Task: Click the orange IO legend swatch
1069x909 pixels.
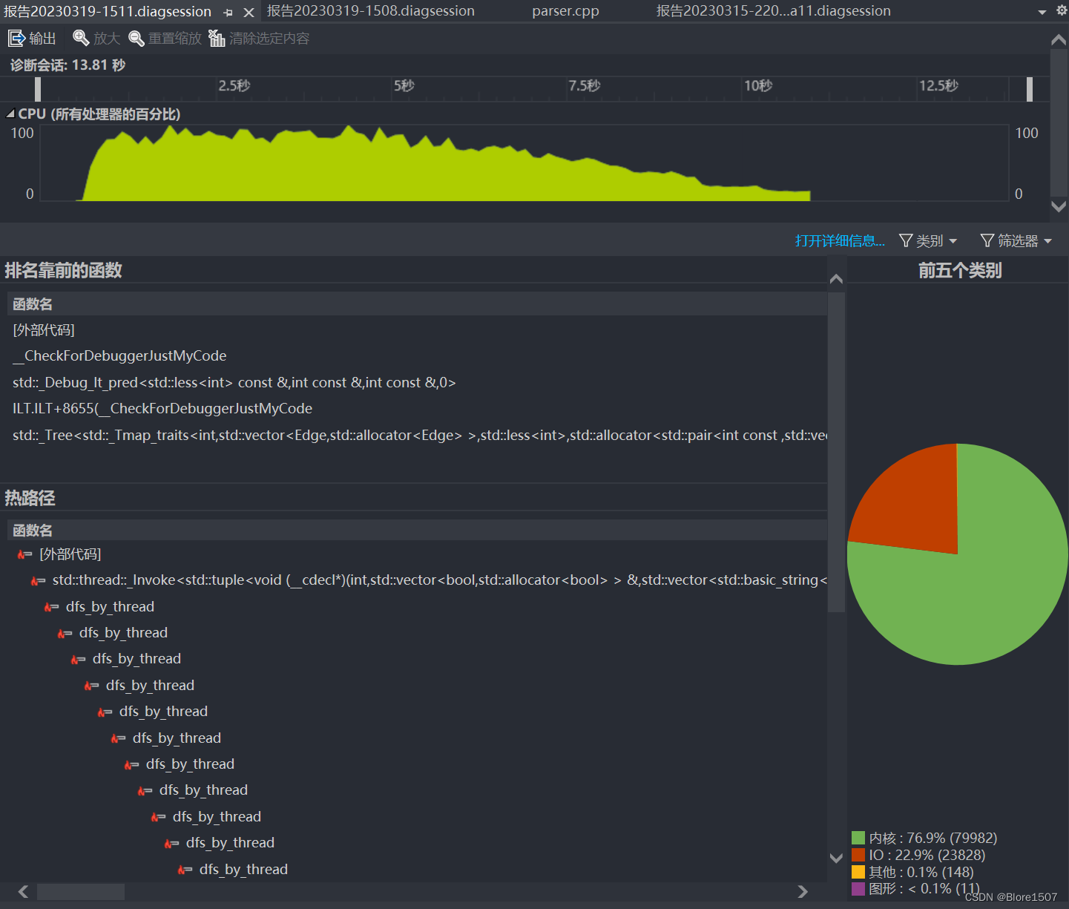Action: pos(858,856)
